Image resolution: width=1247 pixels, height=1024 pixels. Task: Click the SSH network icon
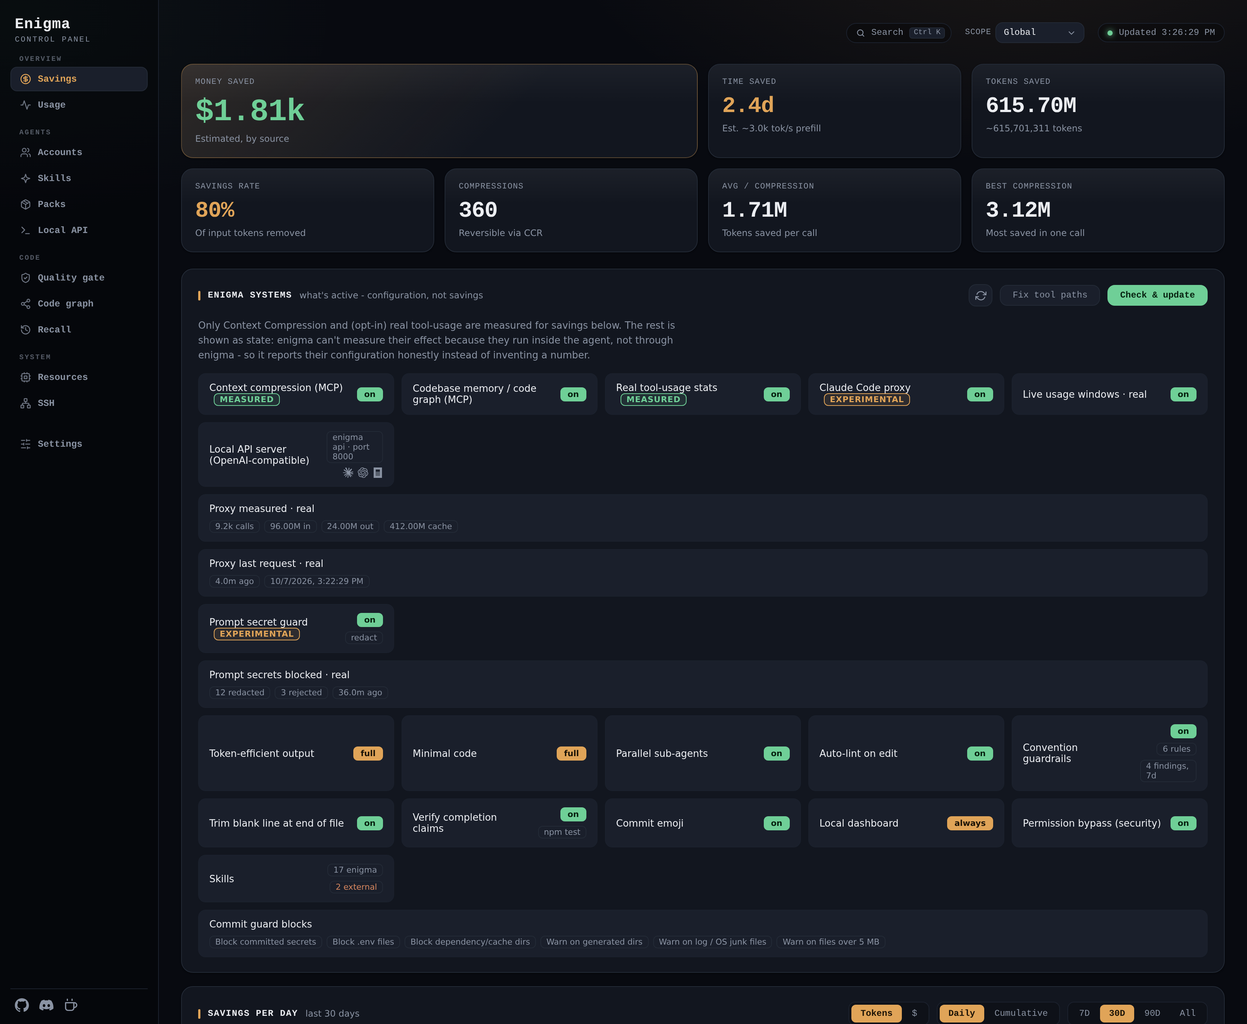click(25, 403)
